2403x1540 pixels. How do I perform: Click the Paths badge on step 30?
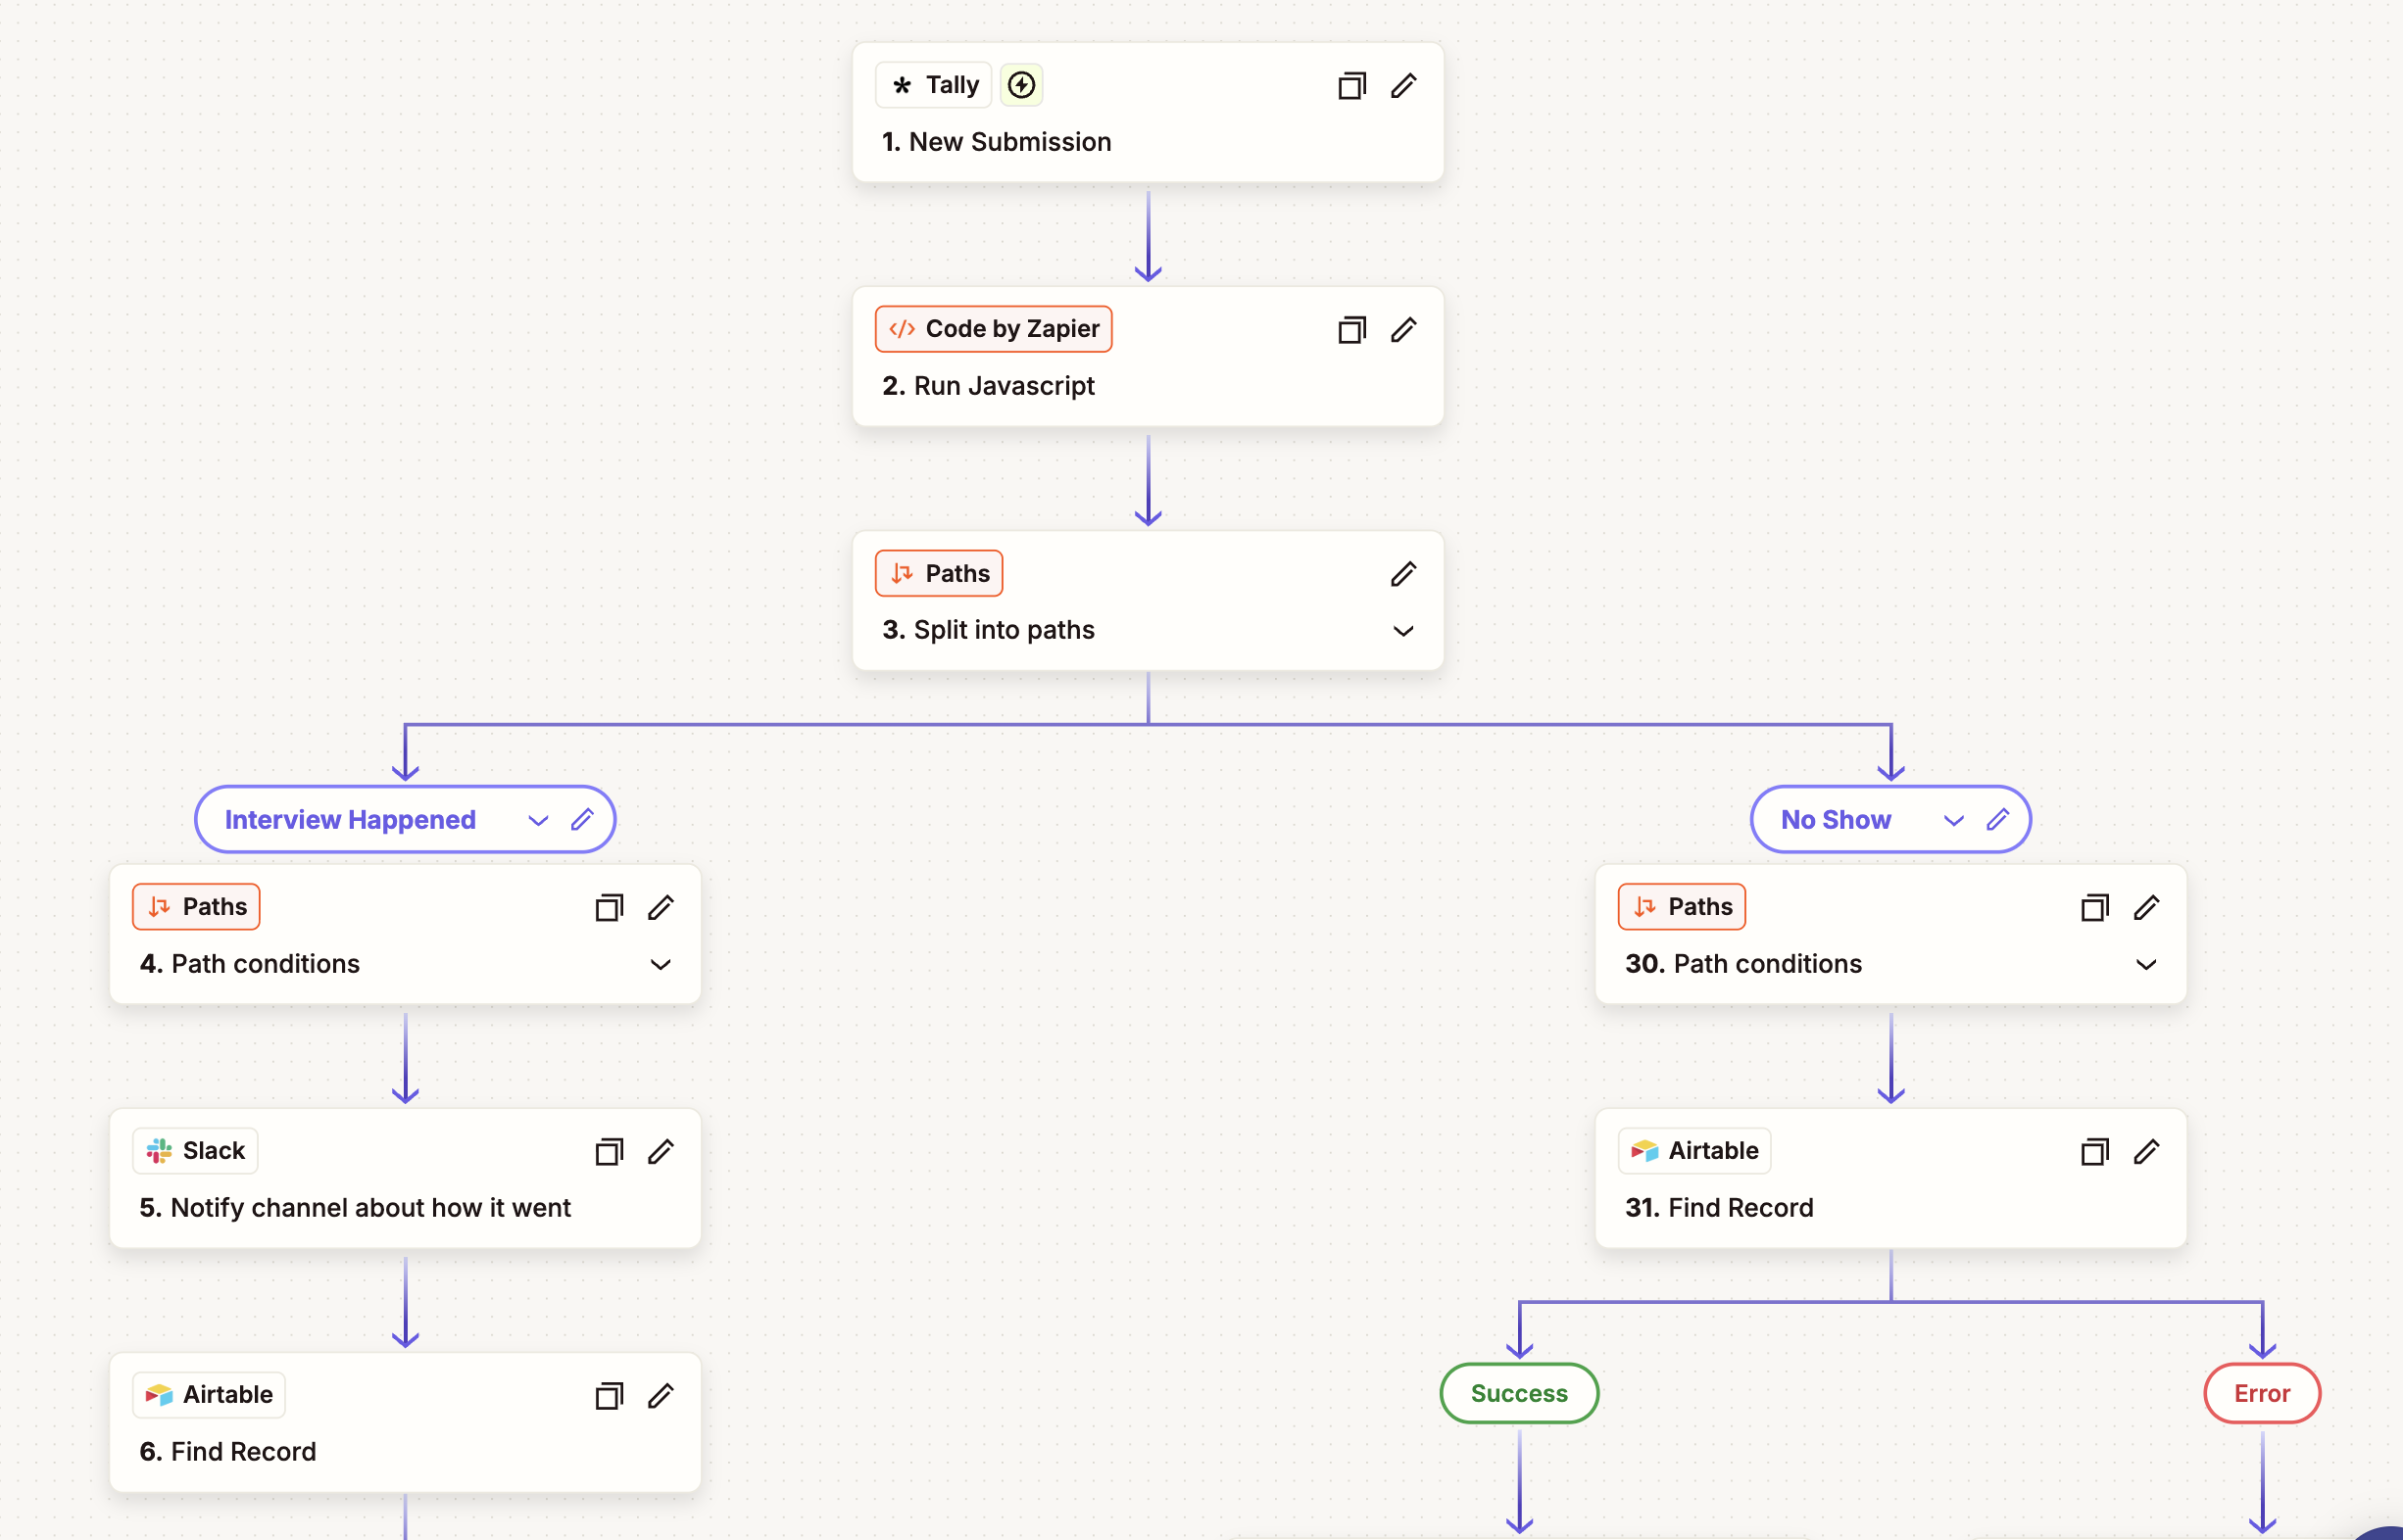click(x=1682, y=907)
